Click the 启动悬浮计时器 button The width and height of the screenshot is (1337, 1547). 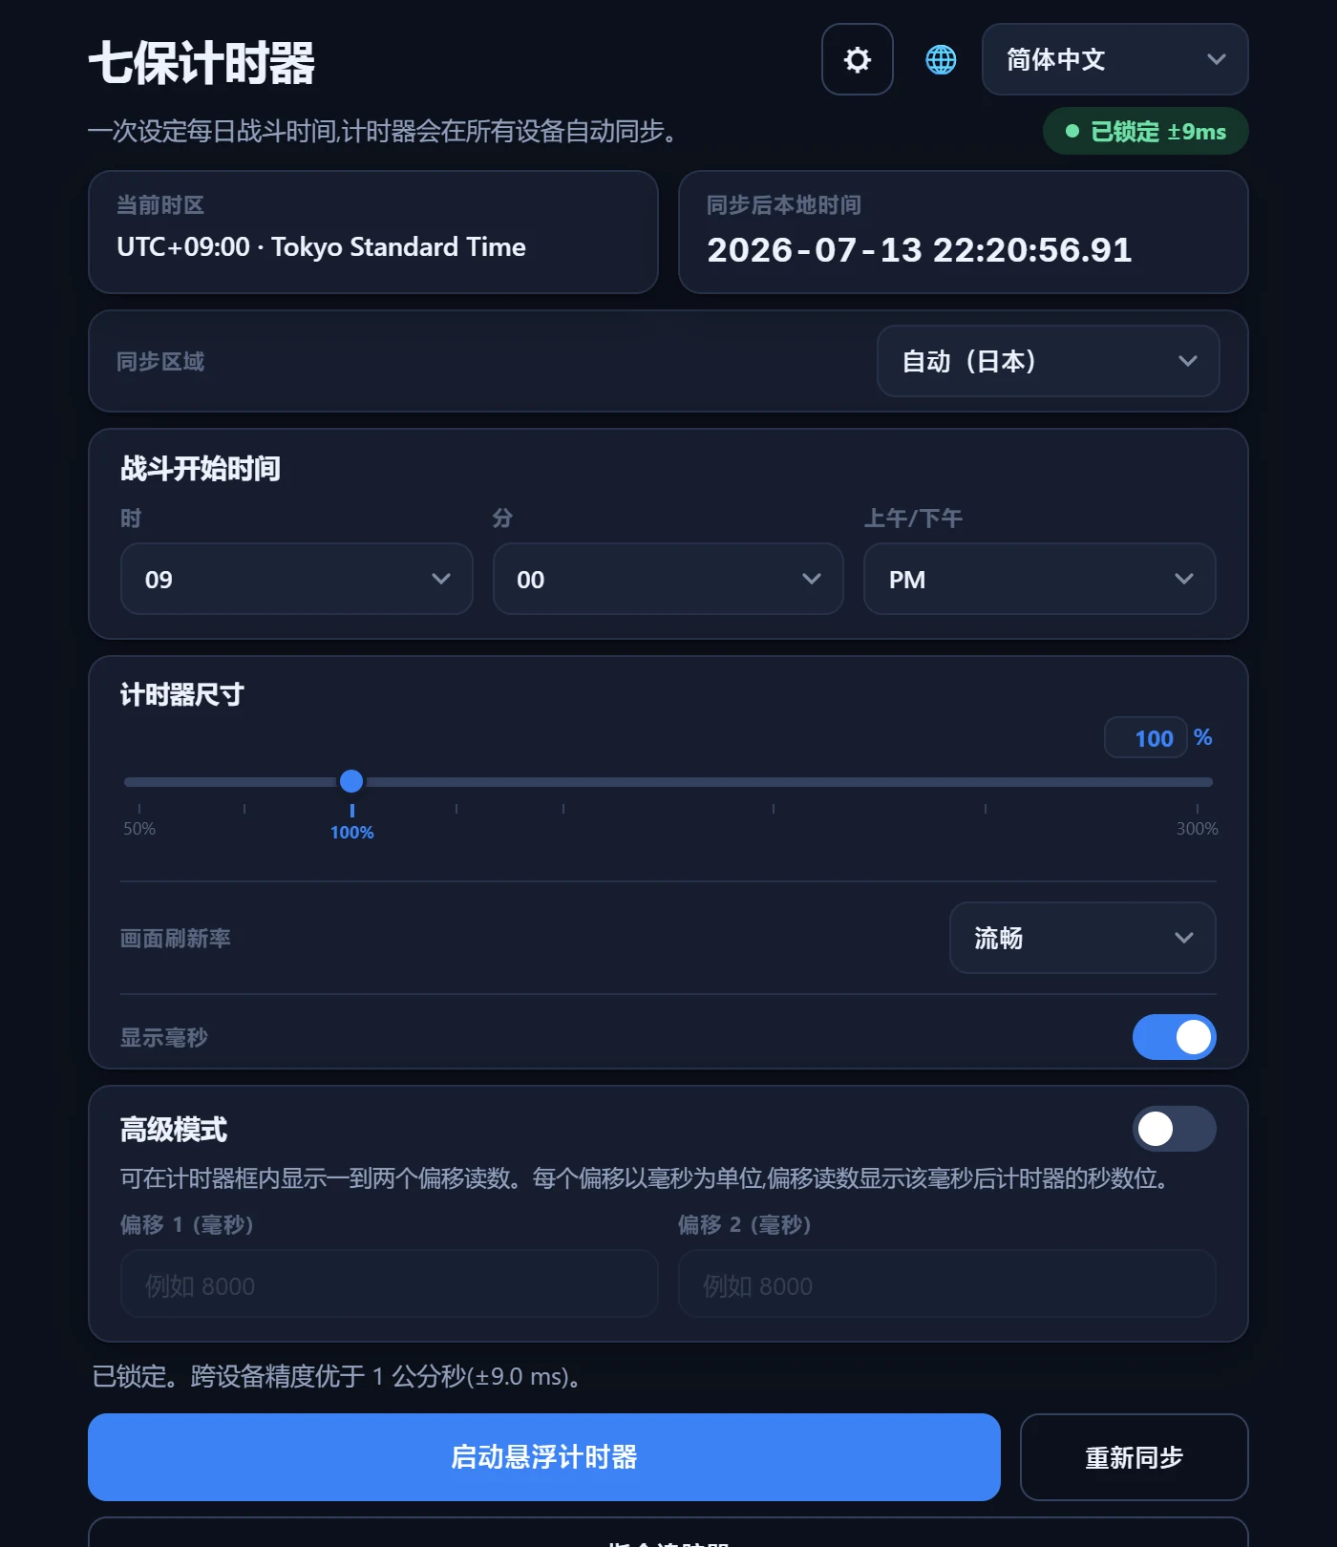tap(543, 1457)
